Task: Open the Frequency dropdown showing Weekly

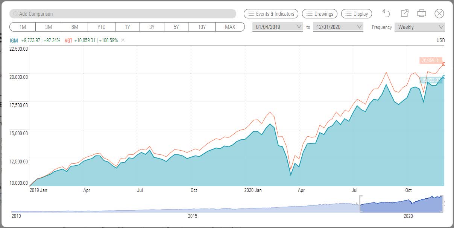Action: (x=419, y=27)
